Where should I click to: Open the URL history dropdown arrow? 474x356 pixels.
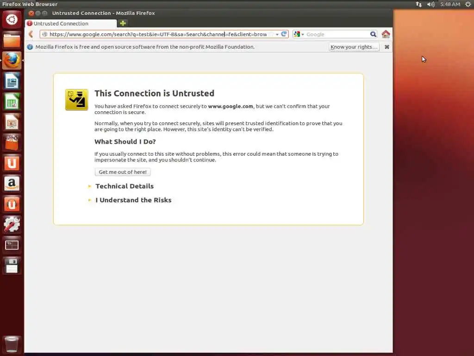tap(277, 34)
